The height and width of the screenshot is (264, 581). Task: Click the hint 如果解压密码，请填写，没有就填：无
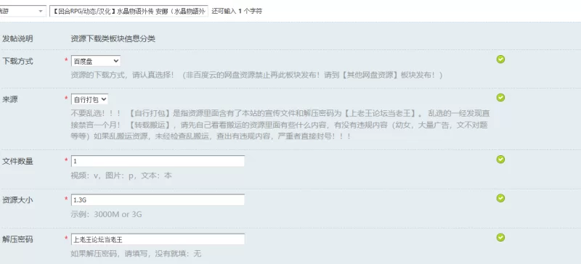pyautogui.click(x=136, y=254)
